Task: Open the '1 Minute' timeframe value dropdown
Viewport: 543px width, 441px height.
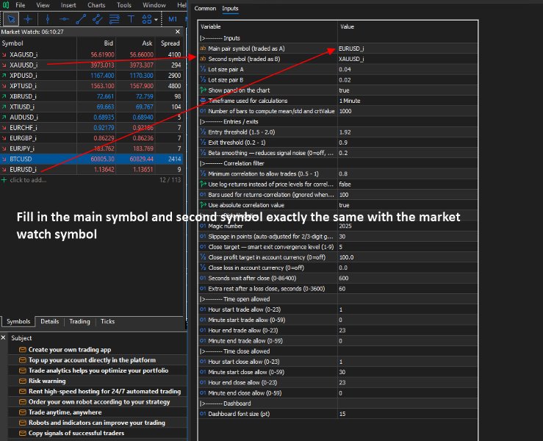Action: [408, 101]
